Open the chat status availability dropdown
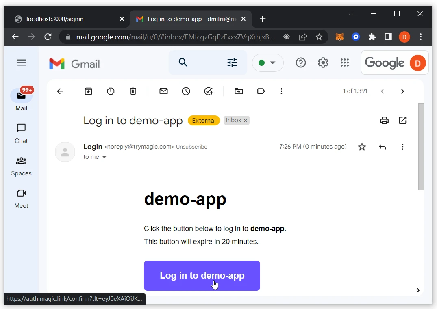The width and height of the screenshot is (437, 309). click(x=268, y=63)
